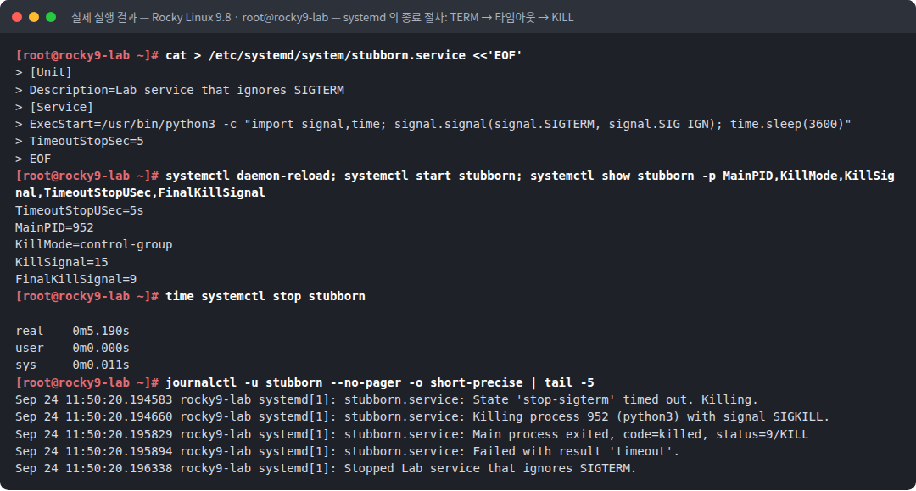Viewport: 916px width, 491px height.
Task: Click 'Main process exited, code=killed' log line
Action: (412, 434)
